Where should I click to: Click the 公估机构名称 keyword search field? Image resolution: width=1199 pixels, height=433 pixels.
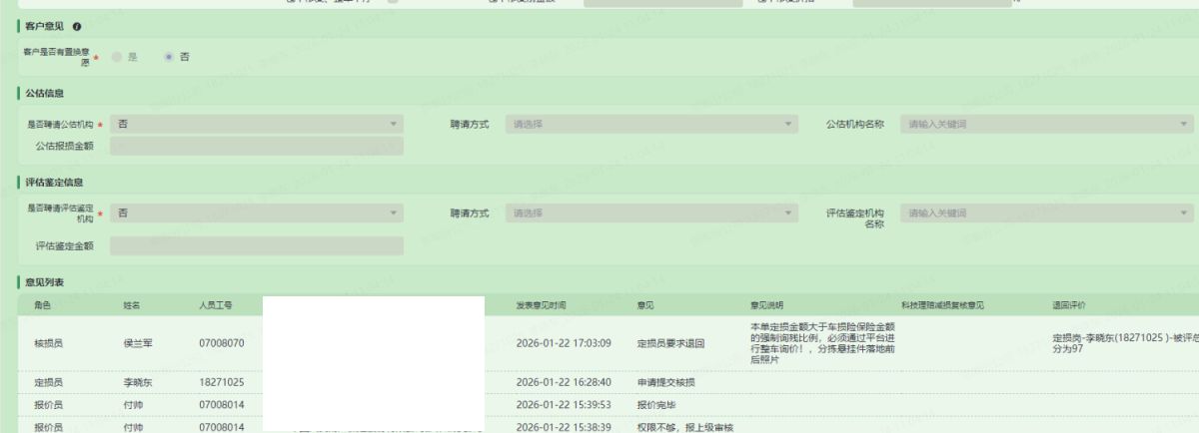[x=1046, y=125]
